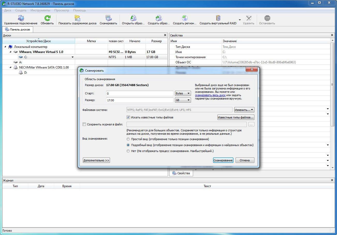Click the Размер column header in Диски
The width and height of the screenshot is (337, 235).
click(157, 41)
